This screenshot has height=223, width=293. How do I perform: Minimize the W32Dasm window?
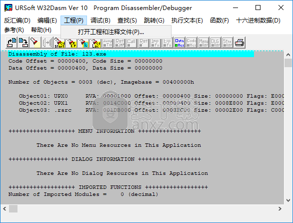(x=235, y=8)
